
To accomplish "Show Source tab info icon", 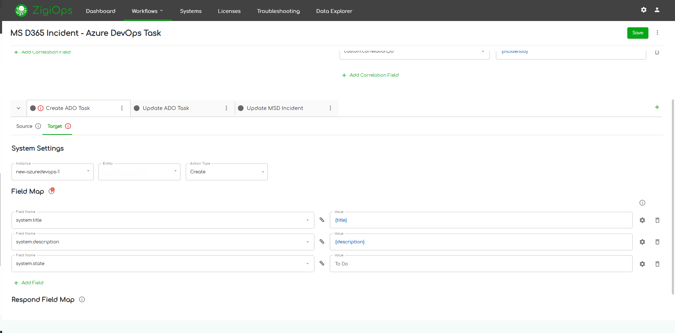I will (38, 126).
